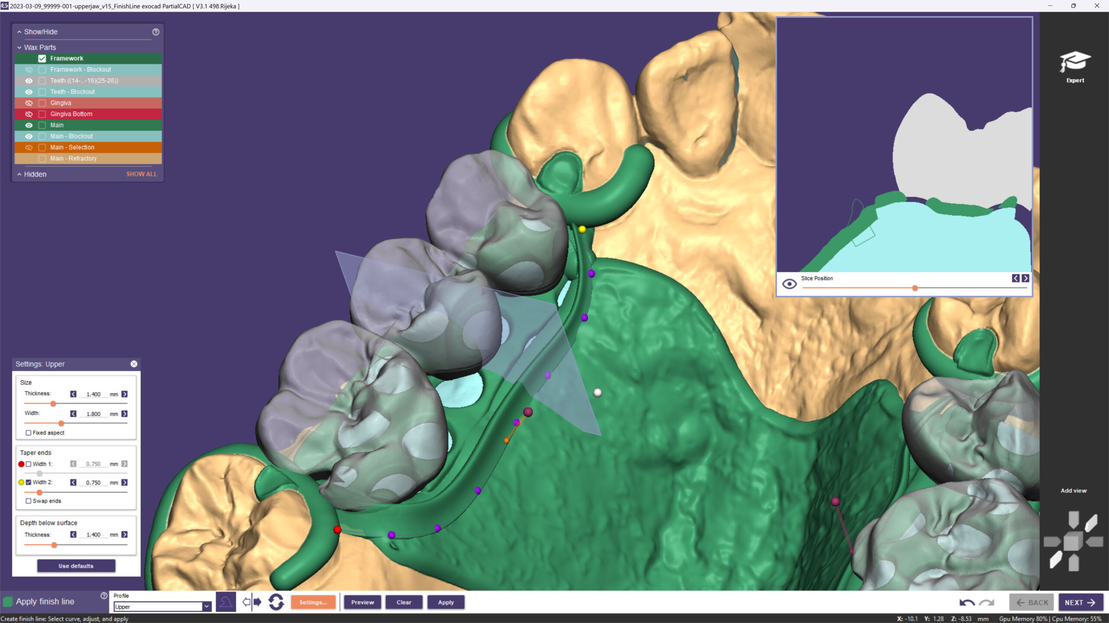Screen dimensions: 1109x623
Task: Click the Slice Position slider handle
Action: click(x=915, y=288)
